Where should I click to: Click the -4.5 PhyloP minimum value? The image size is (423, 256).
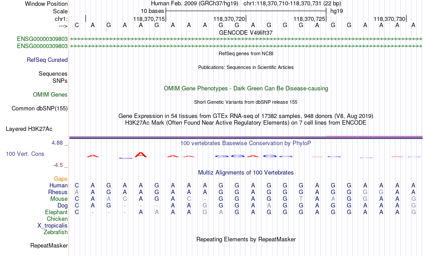click(x=58, y=165)
